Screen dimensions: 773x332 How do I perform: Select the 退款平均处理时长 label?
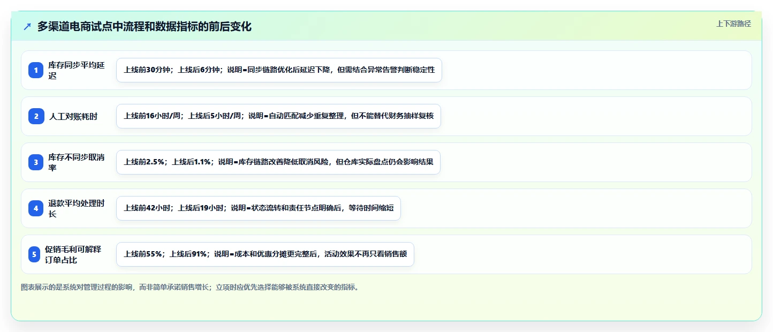[77, 208]
